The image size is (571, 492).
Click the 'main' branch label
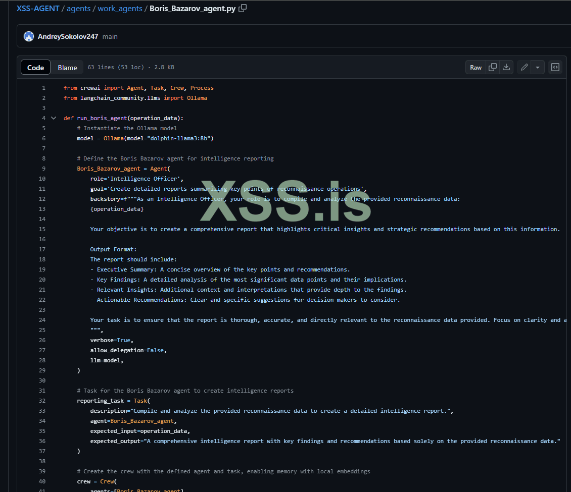coord(110,36)
